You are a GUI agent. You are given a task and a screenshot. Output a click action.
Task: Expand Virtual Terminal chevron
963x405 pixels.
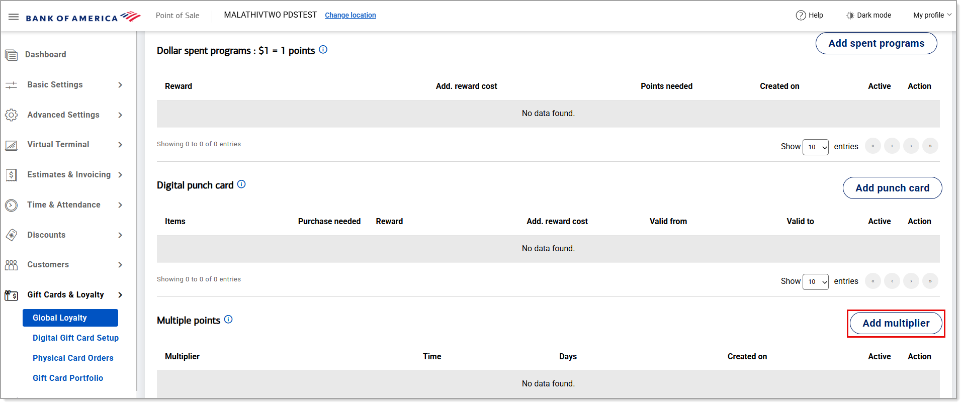click(x=120, y=145)
